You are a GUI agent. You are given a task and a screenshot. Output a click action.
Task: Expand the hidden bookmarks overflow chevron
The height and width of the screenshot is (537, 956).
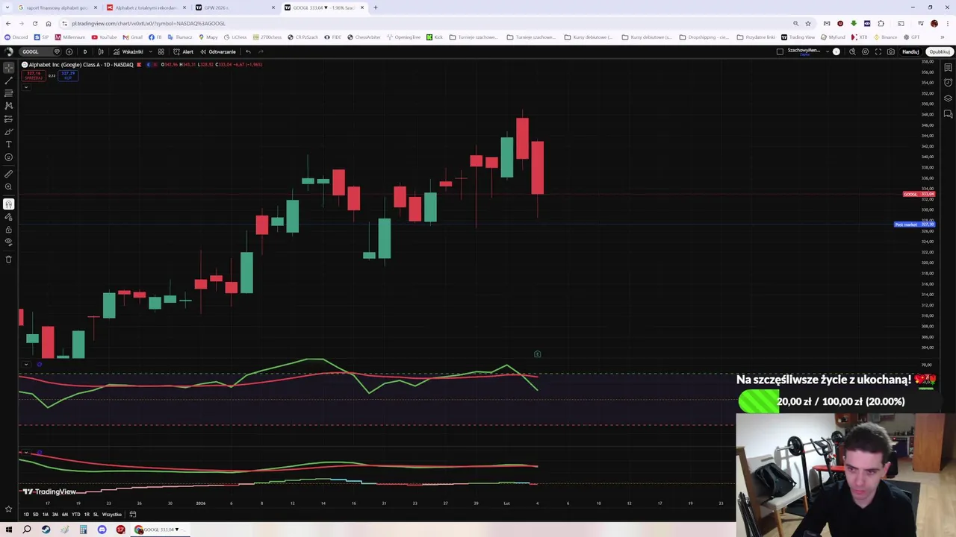(943, 37)
